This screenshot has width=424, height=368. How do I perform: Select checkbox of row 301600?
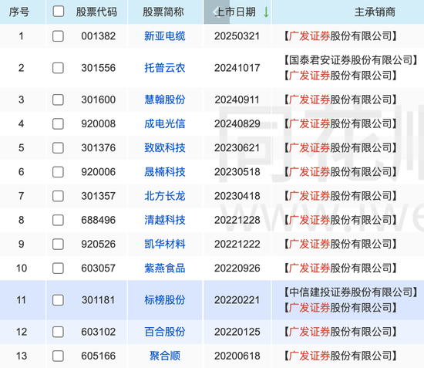tap(58, 100)
